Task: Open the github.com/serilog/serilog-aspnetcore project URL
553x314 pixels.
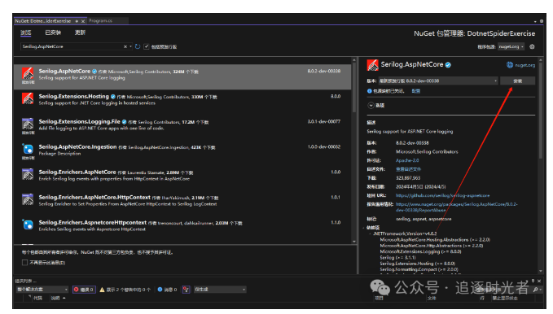Action: tap(442, 195)
